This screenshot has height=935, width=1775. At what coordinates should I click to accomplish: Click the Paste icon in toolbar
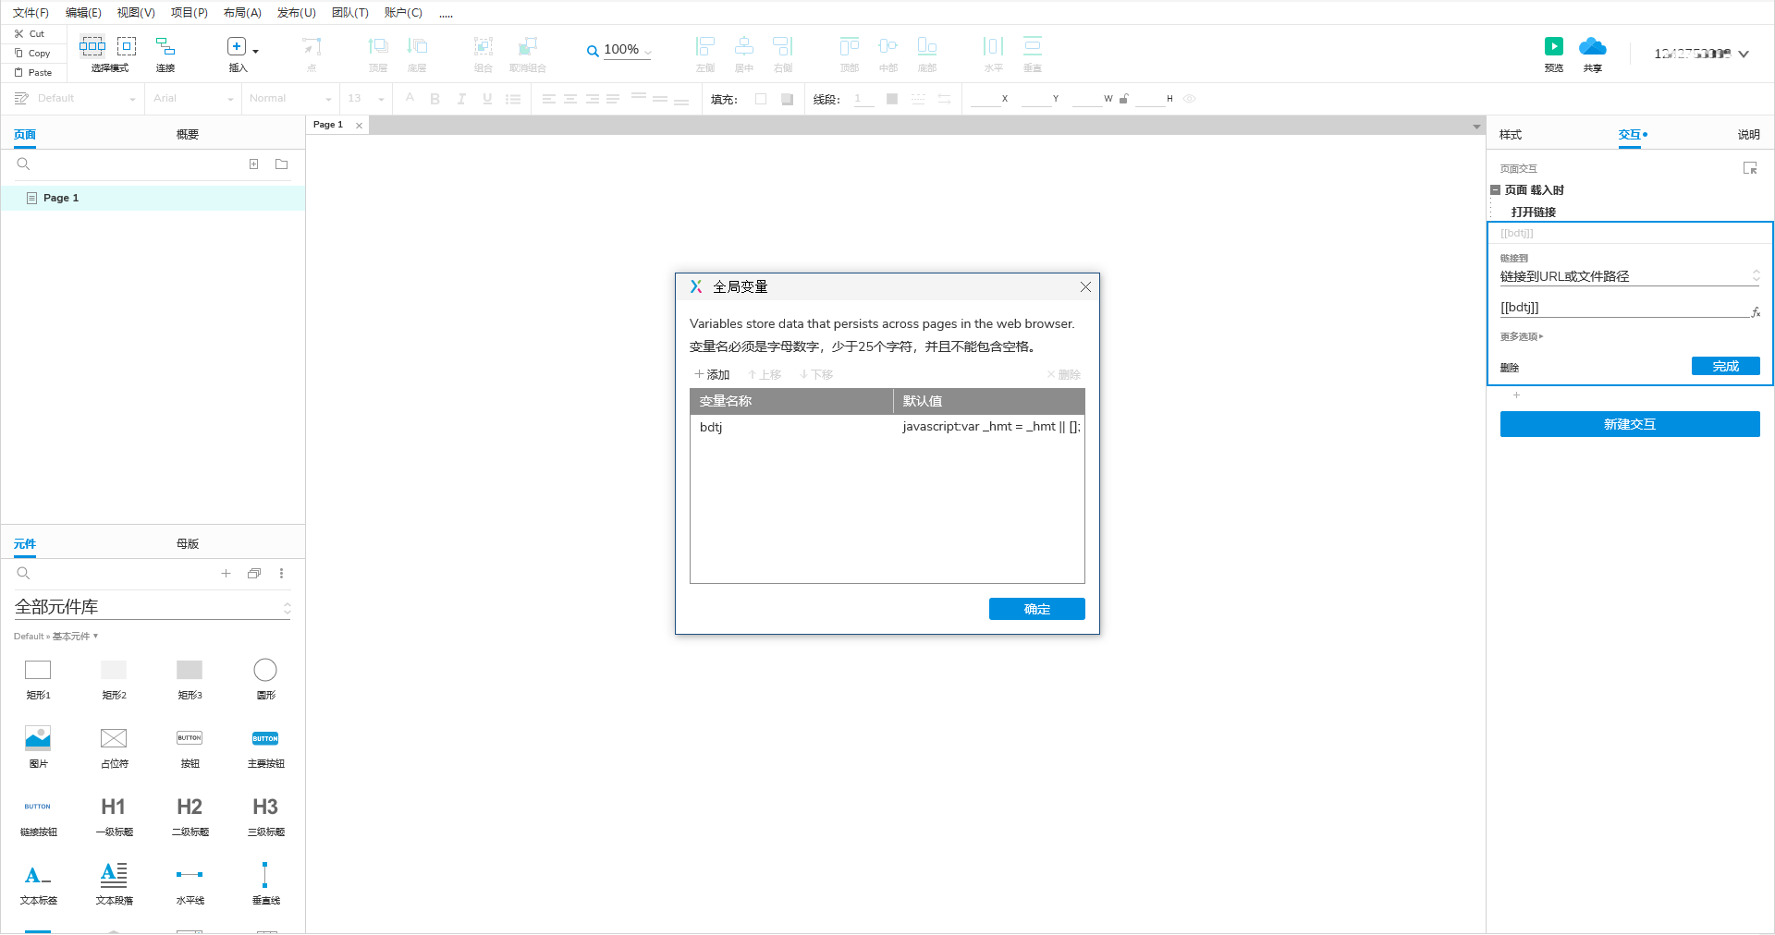(18, 72)
